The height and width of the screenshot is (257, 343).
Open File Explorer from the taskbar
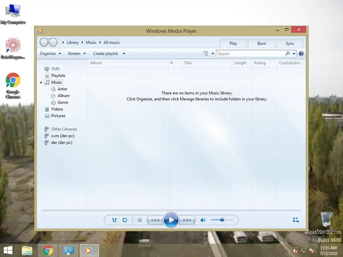coord(27,250)
